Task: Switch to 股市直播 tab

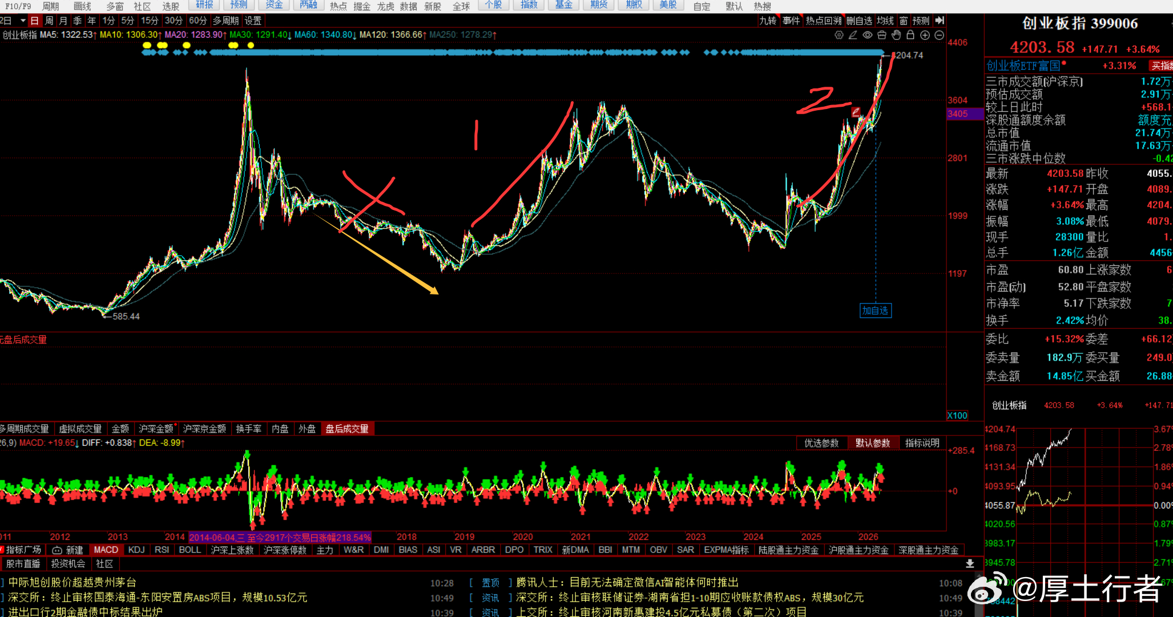Action: [x=23, y=564]
